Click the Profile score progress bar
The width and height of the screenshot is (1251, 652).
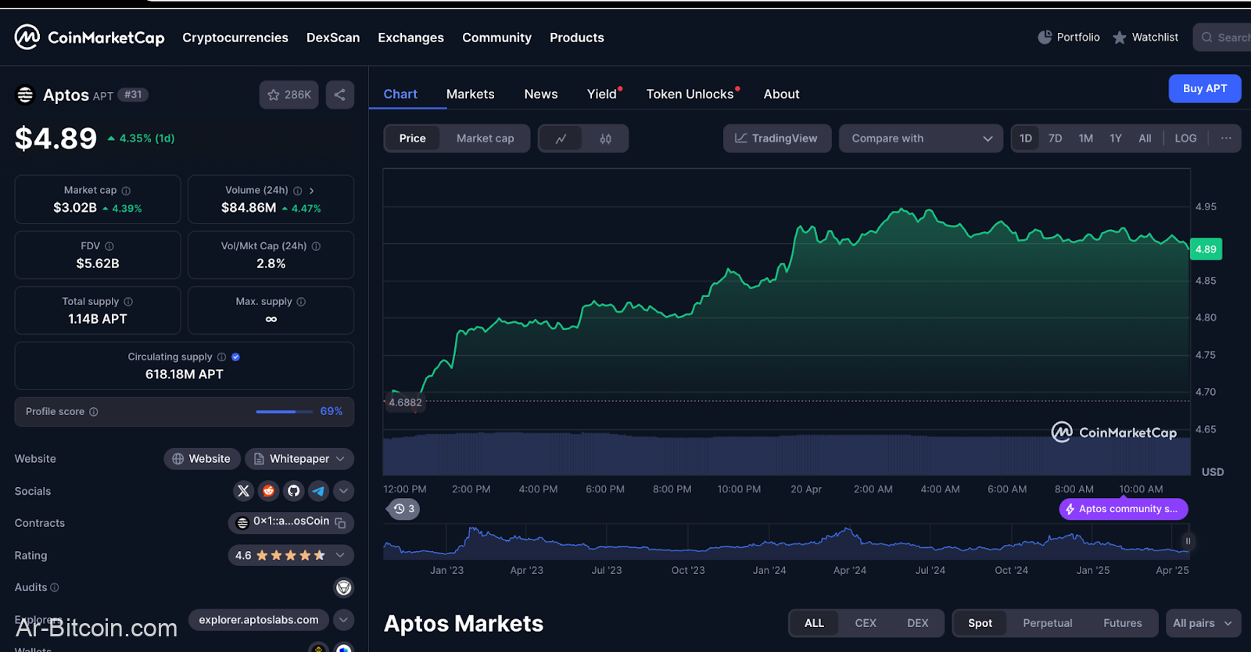(285, 412)
